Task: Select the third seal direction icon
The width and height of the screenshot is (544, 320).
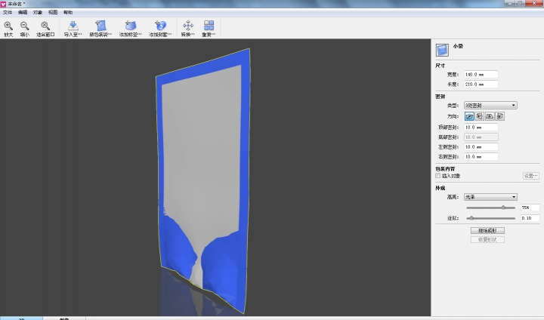Action: coord(490,116)
